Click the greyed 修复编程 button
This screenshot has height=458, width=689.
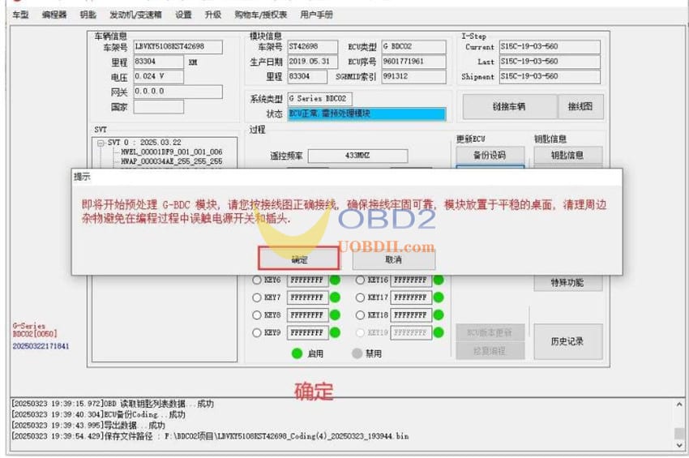point(490,351)
